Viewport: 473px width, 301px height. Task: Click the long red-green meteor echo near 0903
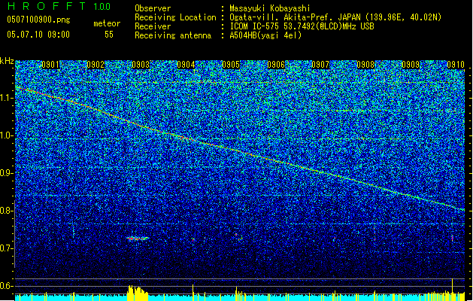click(138, 239)
